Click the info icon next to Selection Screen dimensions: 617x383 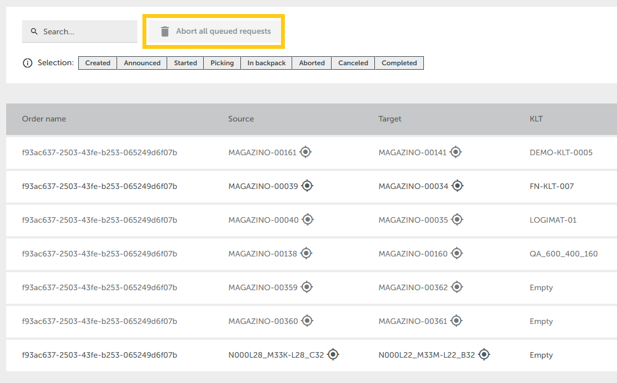click(x=28, y=63)
